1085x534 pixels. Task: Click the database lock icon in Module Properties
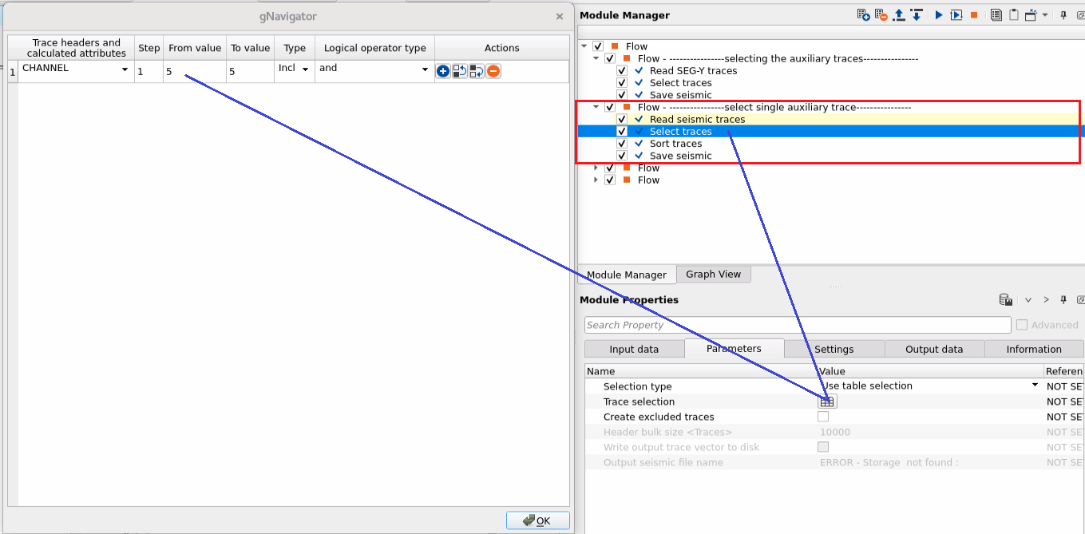point(1006,300)
